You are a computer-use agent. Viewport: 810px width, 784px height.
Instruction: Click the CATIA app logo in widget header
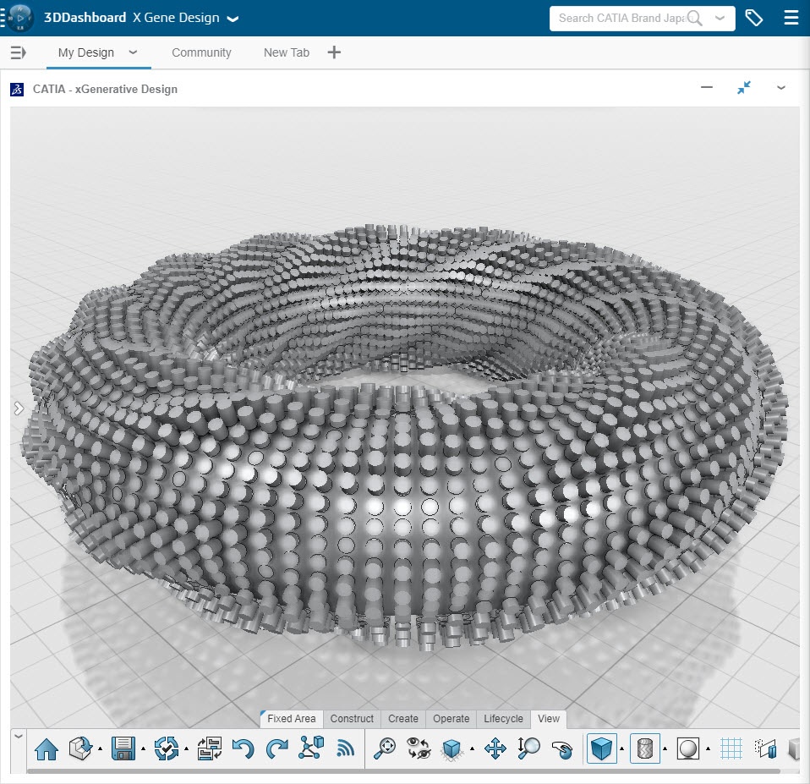17,90
